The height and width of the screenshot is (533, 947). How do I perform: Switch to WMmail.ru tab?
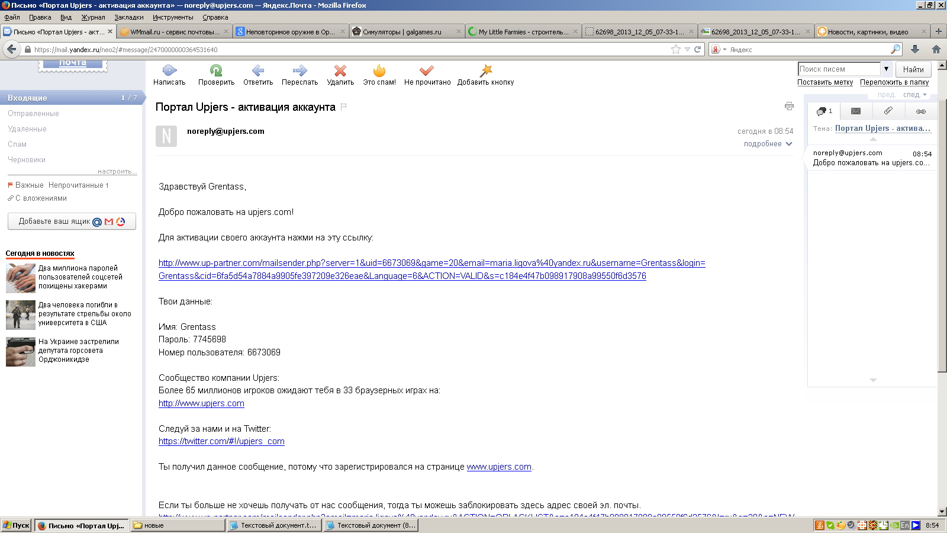click(x=175, y=32)
